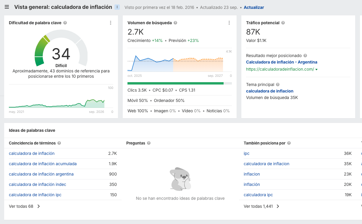
Task: Open the inflacion keyword without accent
Action: pyautogui.click(x=252, y=174)
